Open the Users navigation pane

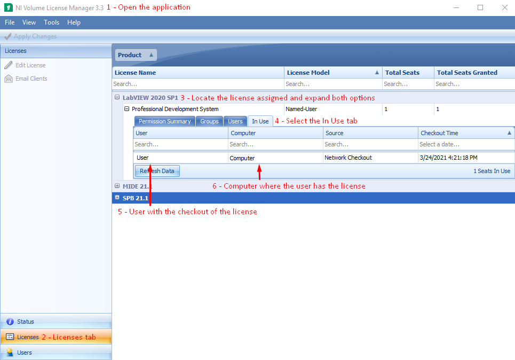click(x=56, y=353)
